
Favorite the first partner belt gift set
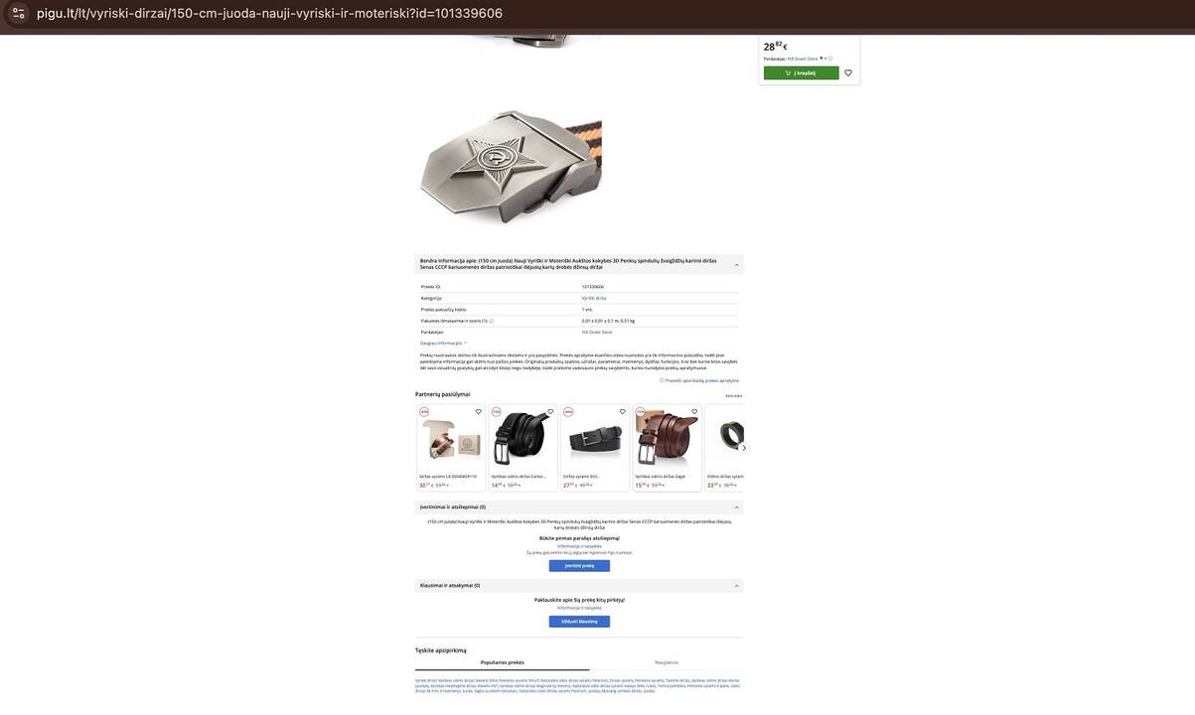(x=478, y=411)
